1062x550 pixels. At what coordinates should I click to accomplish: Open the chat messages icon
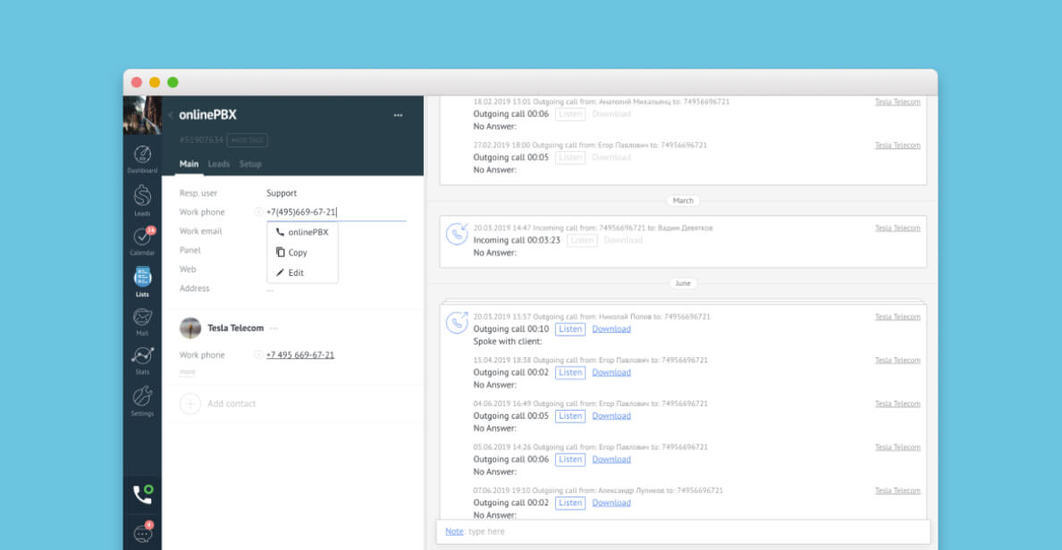click(142, 533)
